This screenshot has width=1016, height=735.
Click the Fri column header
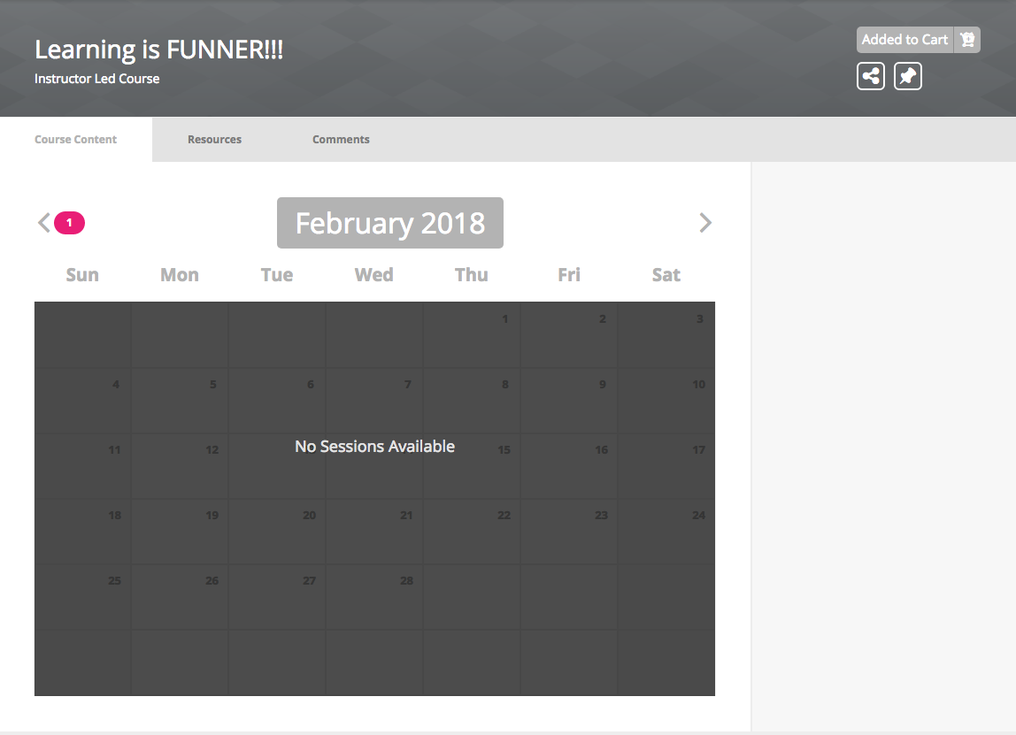[569, 274]
